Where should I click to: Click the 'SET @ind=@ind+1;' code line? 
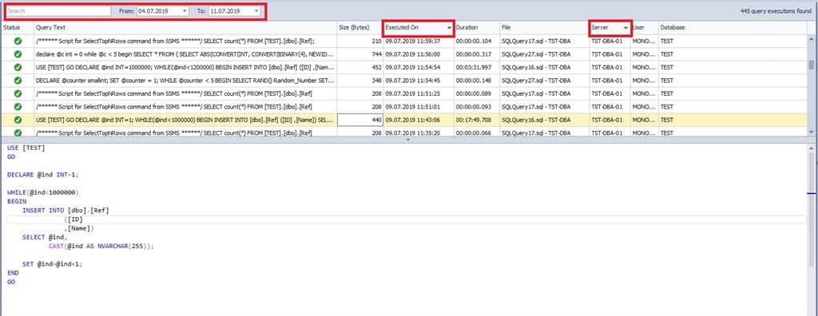click(53, 264)
